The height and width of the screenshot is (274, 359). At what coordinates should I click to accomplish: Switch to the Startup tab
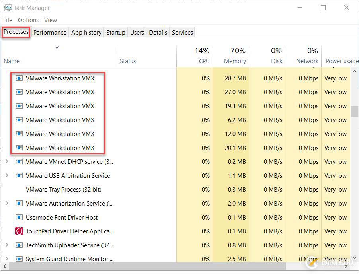point(116,33)
